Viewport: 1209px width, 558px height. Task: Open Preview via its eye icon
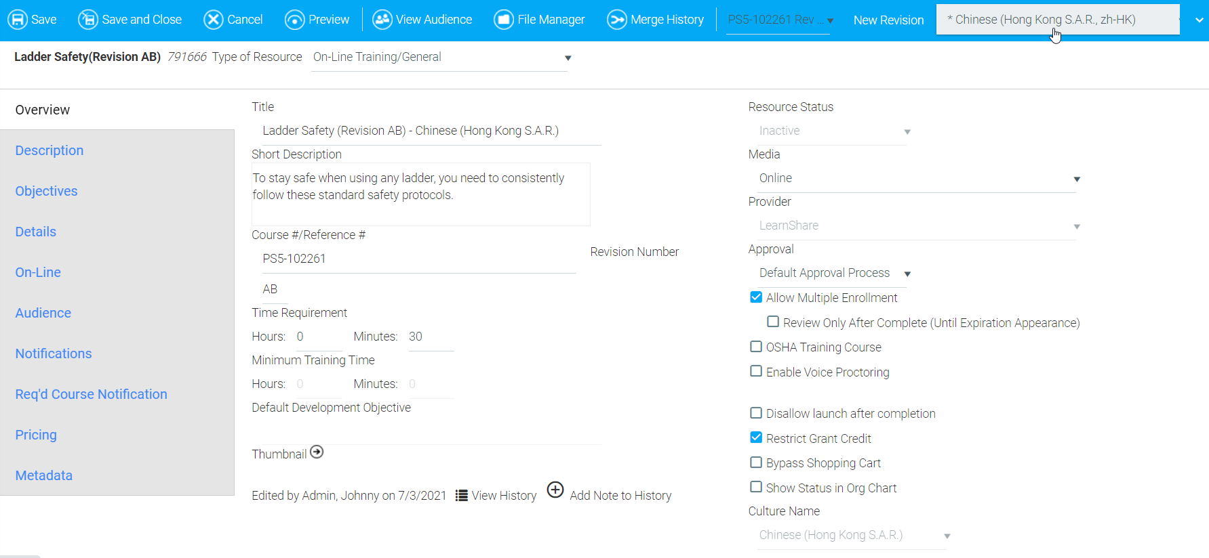(x=295, y=20)
